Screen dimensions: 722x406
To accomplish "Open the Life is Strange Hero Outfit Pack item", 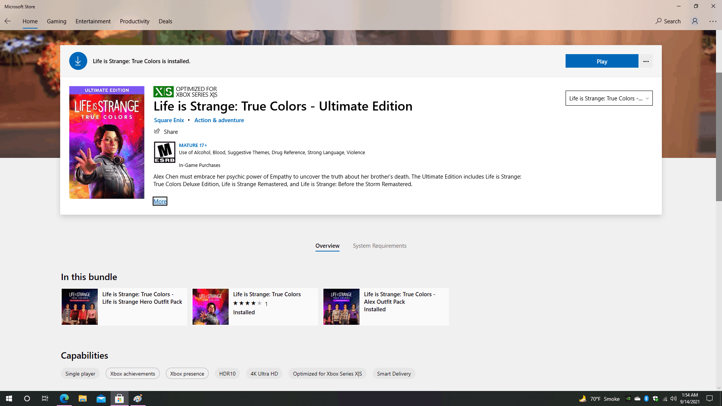I will tap(124, 306).
